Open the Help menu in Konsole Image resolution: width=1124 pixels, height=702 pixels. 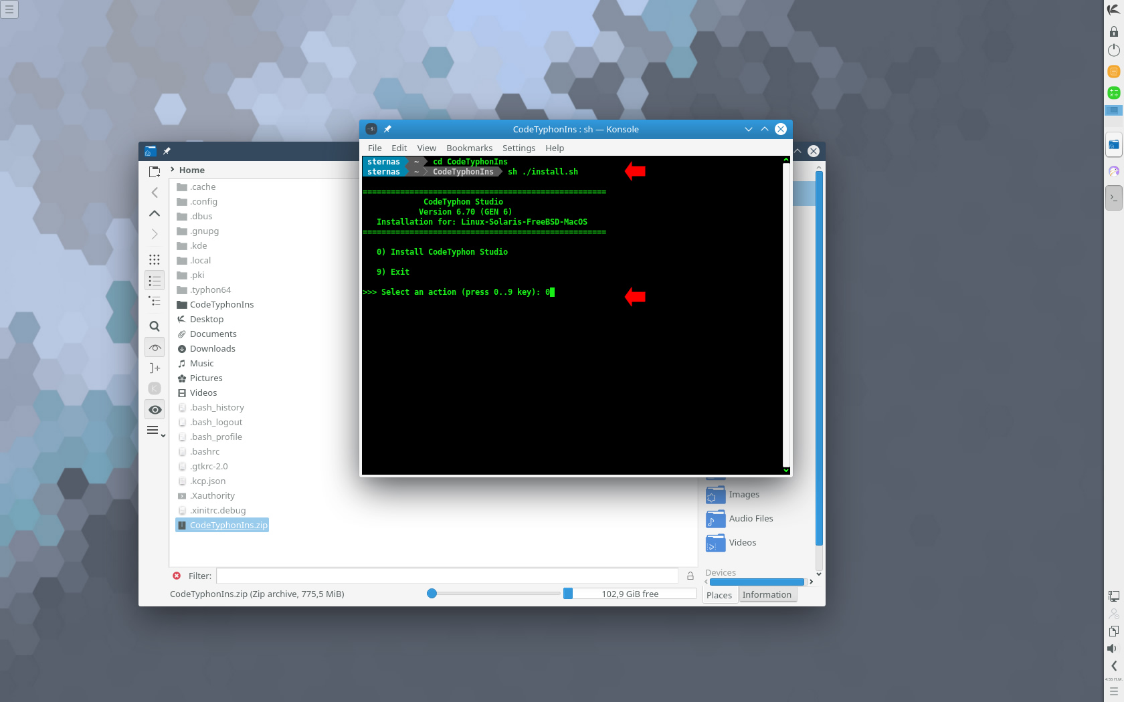click(554, 148)
